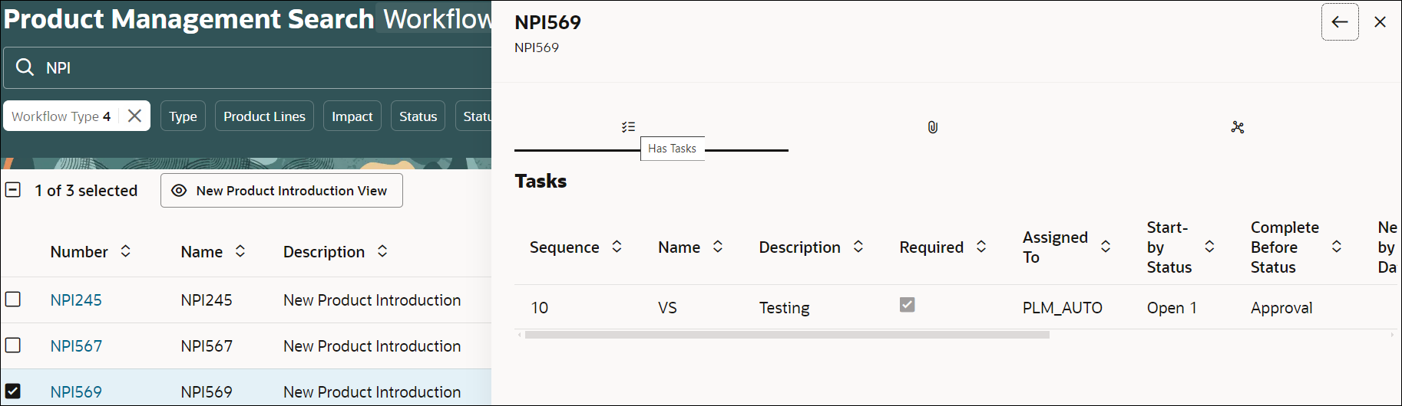Sort tasks by Complete Before Status
This screenshot has width=1402, height=406.
(x=1336, y=247)
